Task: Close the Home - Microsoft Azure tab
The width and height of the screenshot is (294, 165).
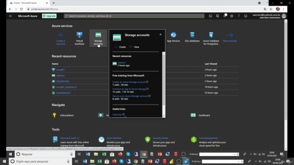Action: (x=47, y=3)
